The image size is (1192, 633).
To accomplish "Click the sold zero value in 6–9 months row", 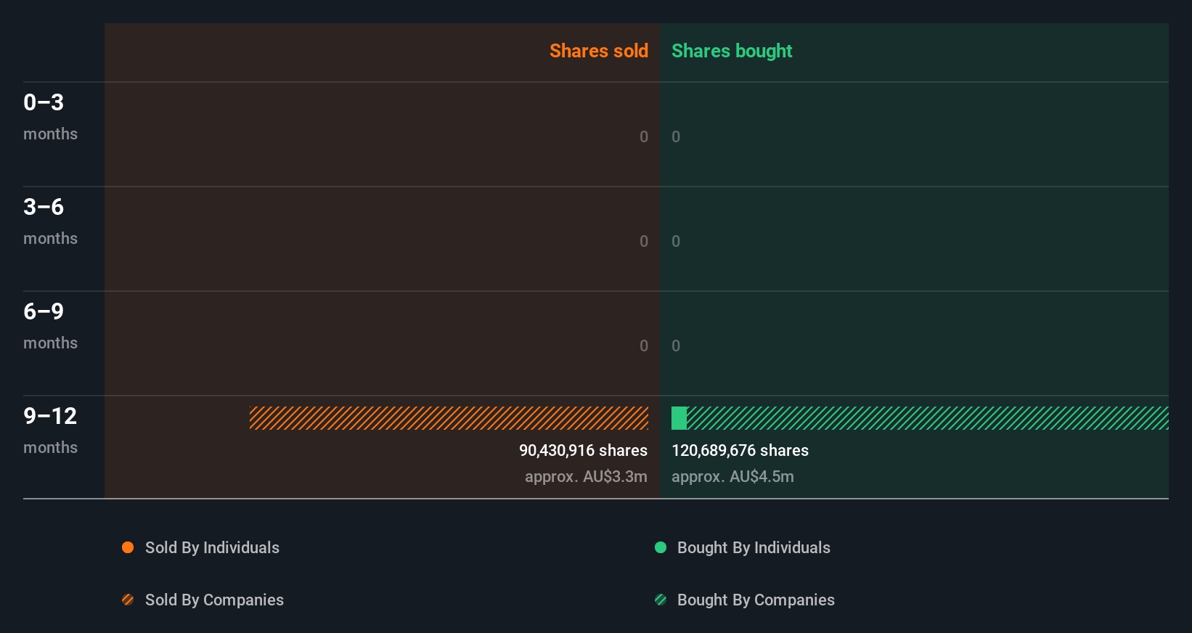I will (x=644, y=346).
